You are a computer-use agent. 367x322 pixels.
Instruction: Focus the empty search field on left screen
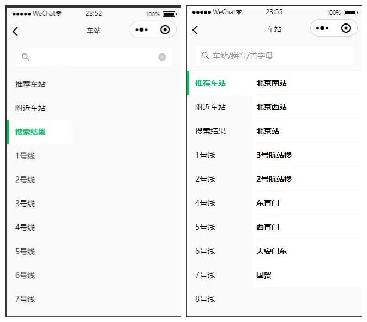(94, 57)
